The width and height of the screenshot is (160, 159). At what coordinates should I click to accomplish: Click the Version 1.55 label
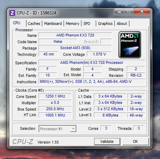(x=48, y=142)
